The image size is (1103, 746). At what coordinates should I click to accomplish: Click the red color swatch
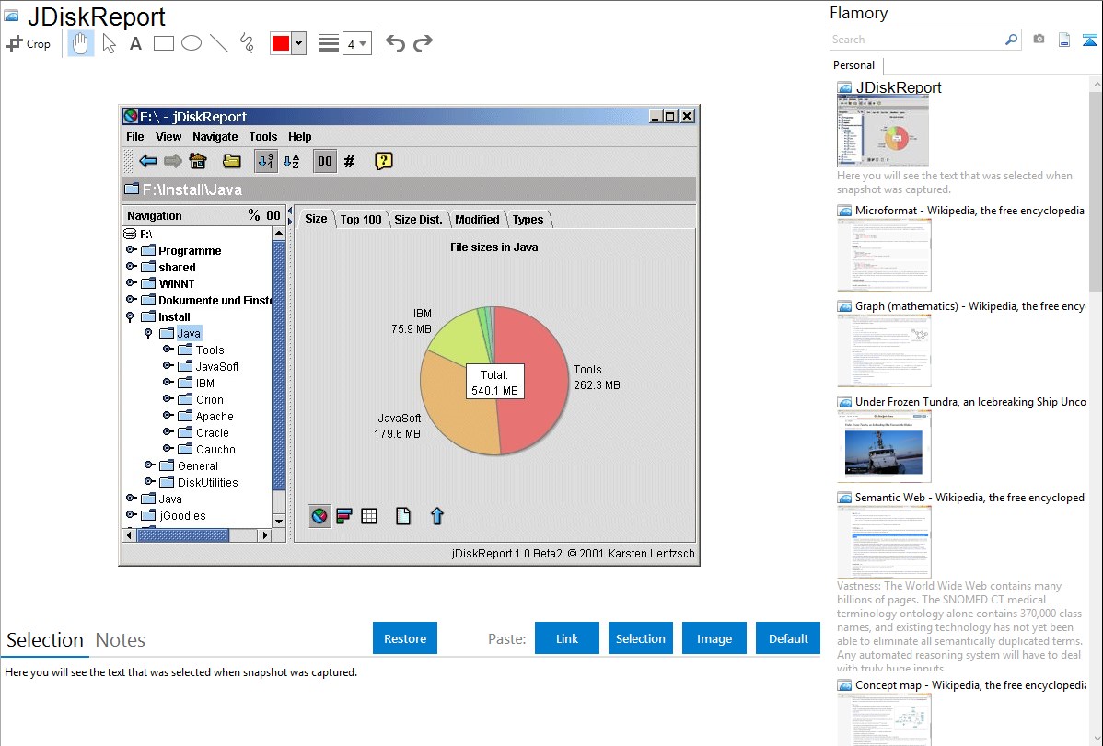pos(281,43)
